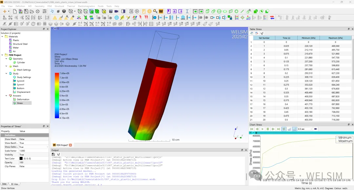Click the yellow lightning bolt solve icon
Image resolution: width=354 pixels, height=190 pixels.
coord(122,18)
